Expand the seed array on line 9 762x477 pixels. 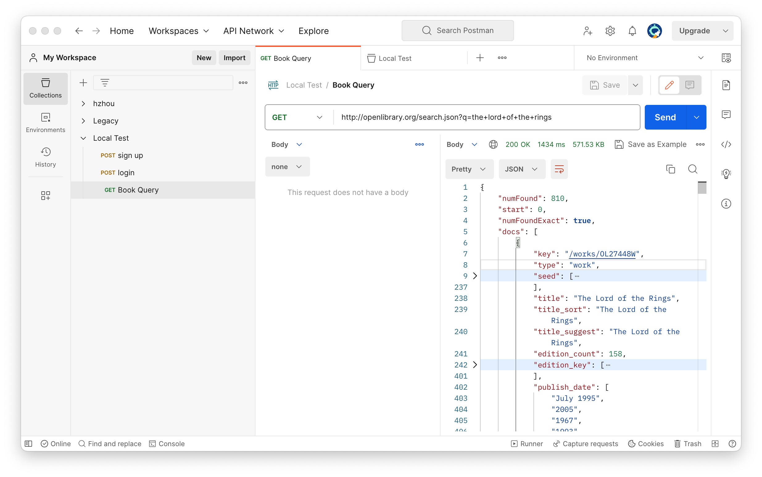pyautogui.click(x=475, y=275)
